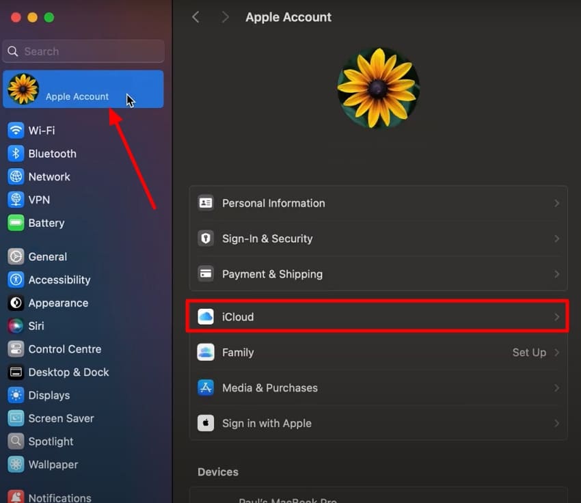Click the General gear icon
581x503 pixels.
16,257
